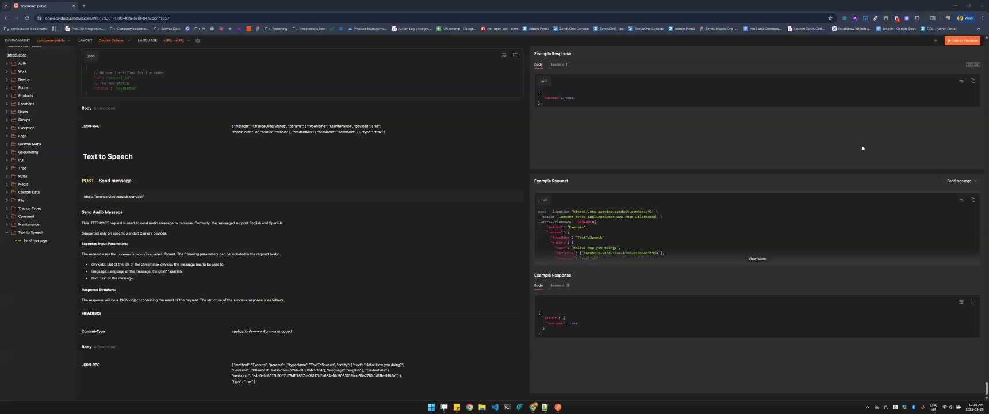Viewport: 989px width, 414px height.
Task: Reload the page in the browser
Action: (26, 18)
